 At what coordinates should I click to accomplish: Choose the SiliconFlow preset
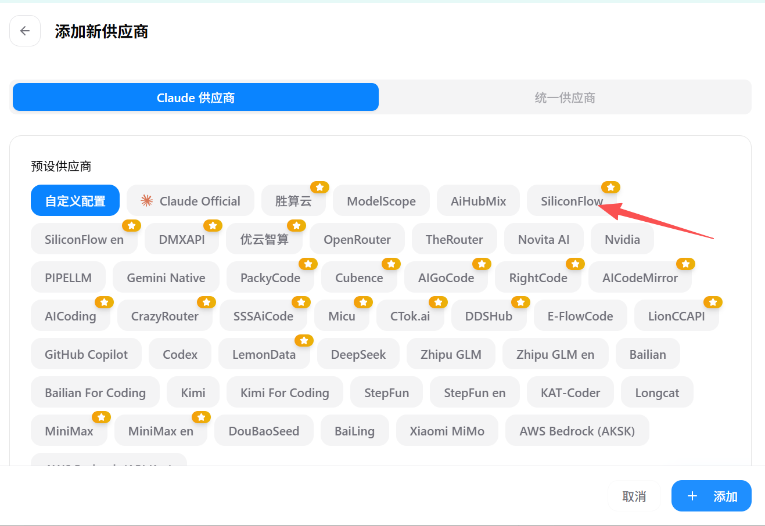pos(572,201)
